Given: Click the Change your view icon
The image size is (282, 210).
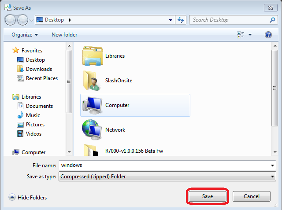Looking at the screenshot, I should coord(241,35).
